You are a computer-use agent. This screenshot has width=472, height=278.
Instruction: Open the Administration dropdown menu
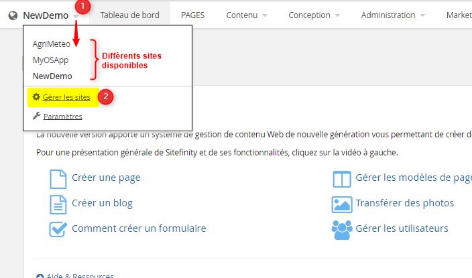(393, 15)
